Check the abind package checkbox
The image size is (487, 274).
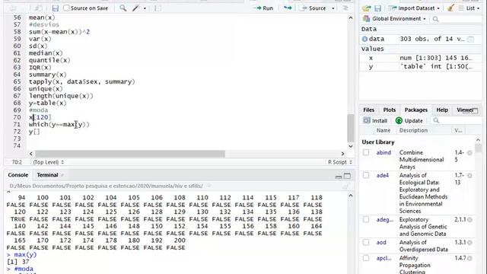click(x=366, y=152)
